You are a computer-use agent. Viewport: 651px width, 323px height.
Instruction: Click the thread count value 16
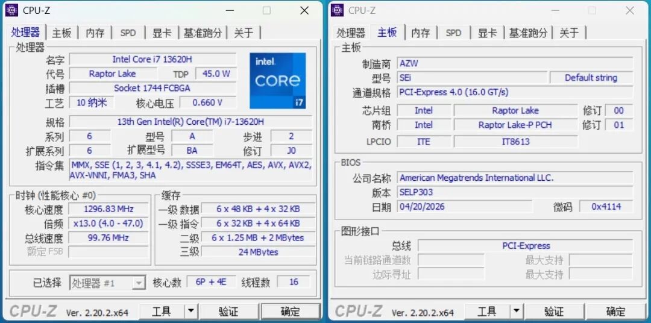coord(294,282)
